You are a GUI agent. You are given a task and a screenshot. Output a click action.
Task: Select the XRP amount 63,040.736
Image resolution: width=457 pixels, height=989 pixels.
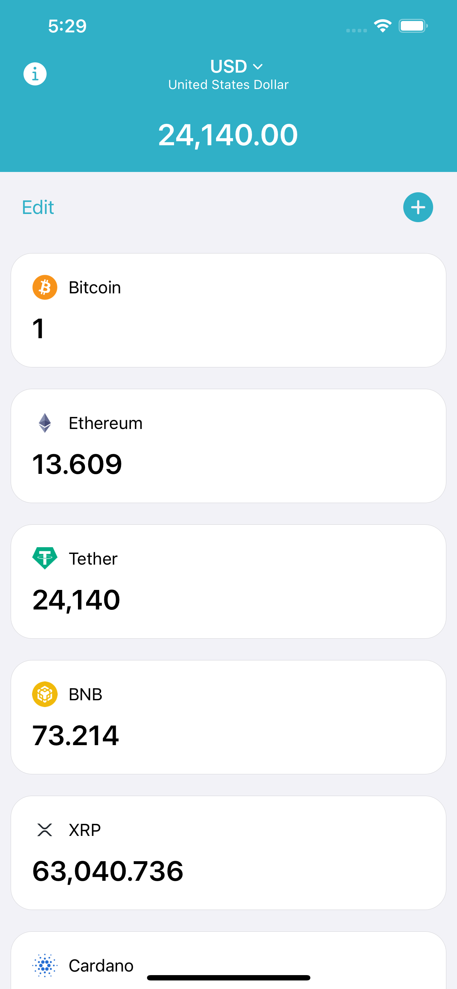pos(108,871)
